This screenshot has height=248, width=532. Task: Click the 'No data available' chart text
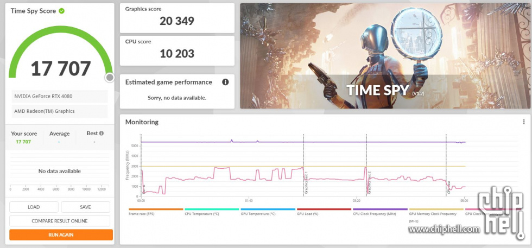[59, 171]
